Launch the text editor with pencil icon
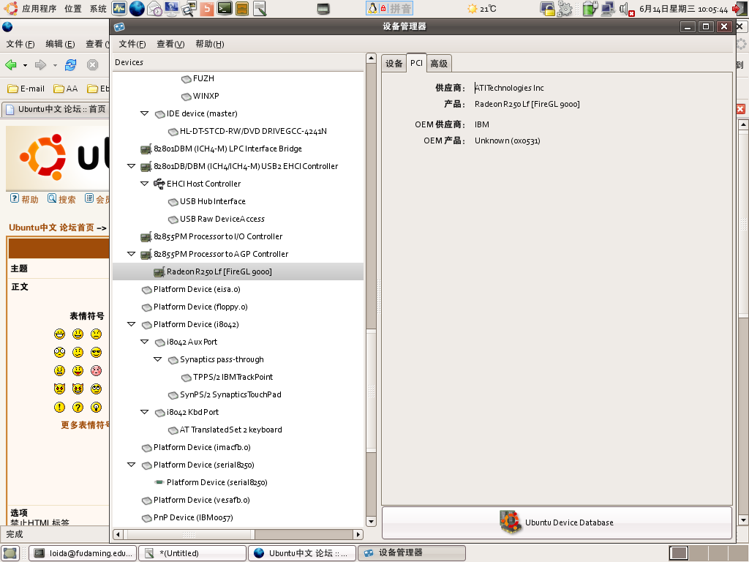Viewport: 749px width, 562px height. pos(260,8)
